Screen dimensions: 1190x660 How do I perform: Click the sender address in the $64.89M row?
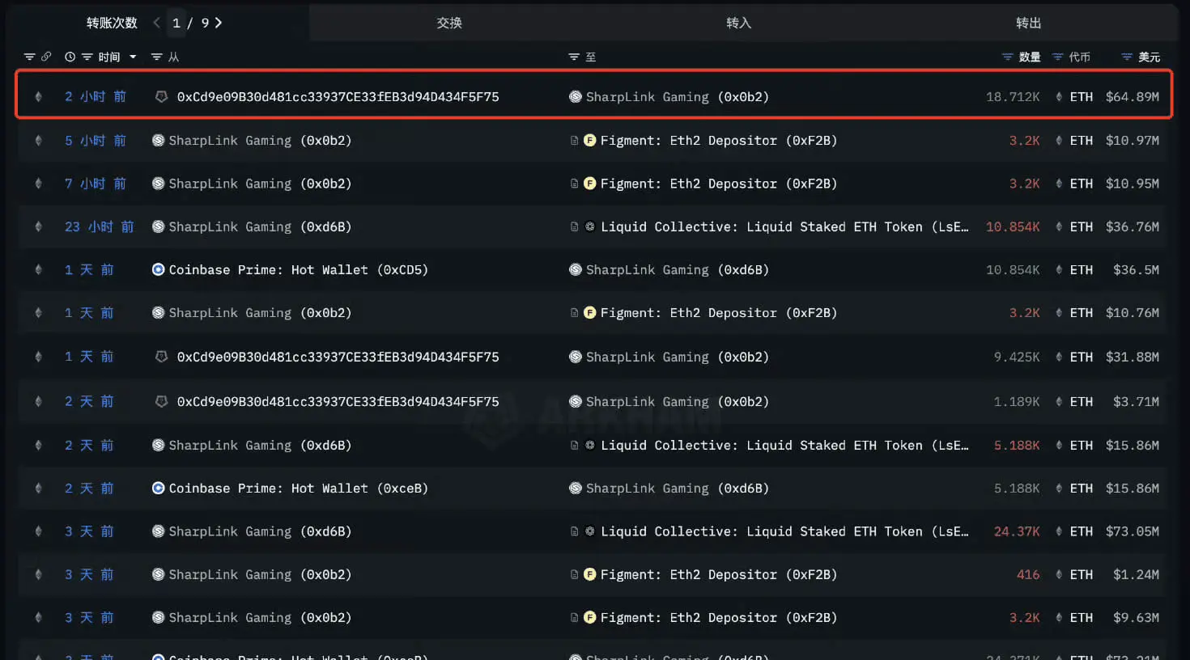pos(338,96)
